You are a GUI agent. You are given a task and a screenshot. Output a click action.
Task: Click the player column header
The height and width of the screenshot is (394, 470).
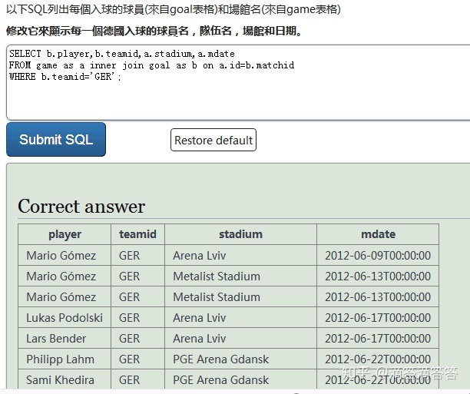coord(65,234)
